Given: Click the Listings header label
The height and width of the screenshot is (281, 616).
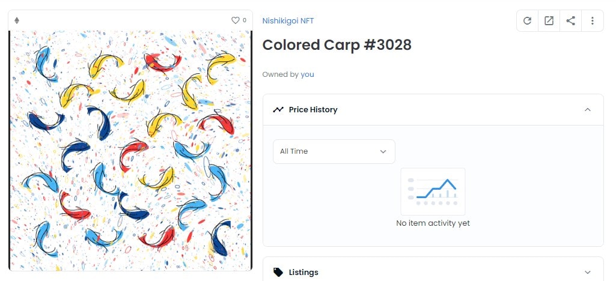Looking at the screenshot, I should coord(303,273).
